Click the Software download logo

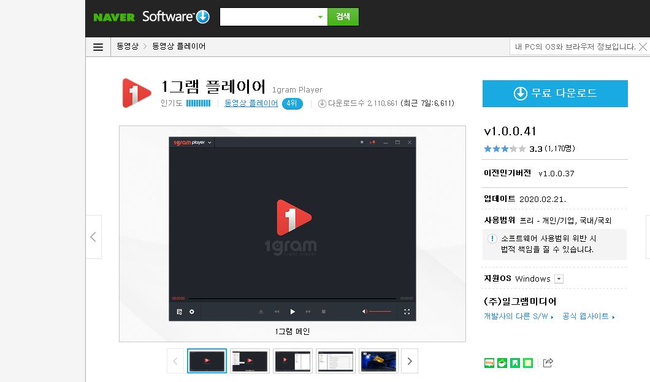click(x=176, y=17)
